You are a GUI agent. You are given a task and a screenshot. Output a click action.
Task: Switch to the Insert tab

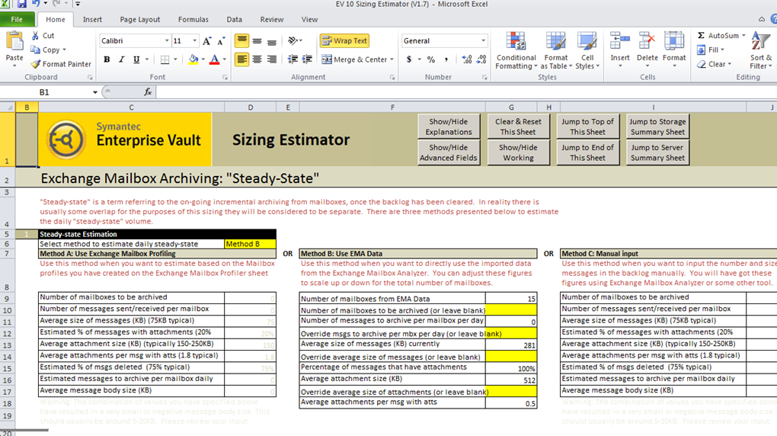[92, 19]
